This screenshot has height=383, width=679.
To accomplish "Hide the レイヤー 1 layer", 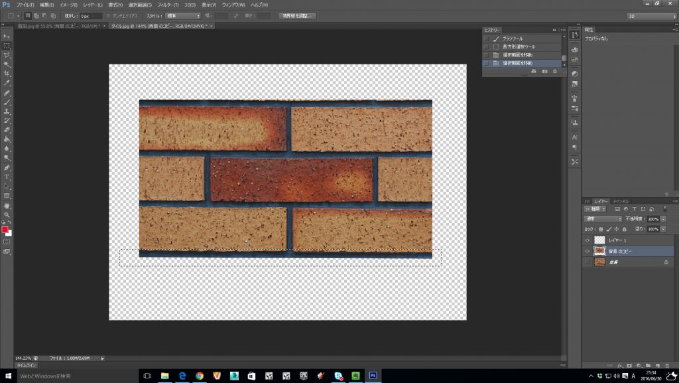I will point(587,240).
